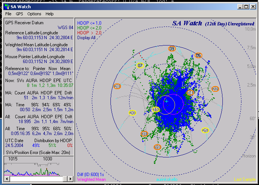This screenshot has height=185, width=259.
Task: Click the UTC time 10:35:07 value
Action: [x=65, y=85]
